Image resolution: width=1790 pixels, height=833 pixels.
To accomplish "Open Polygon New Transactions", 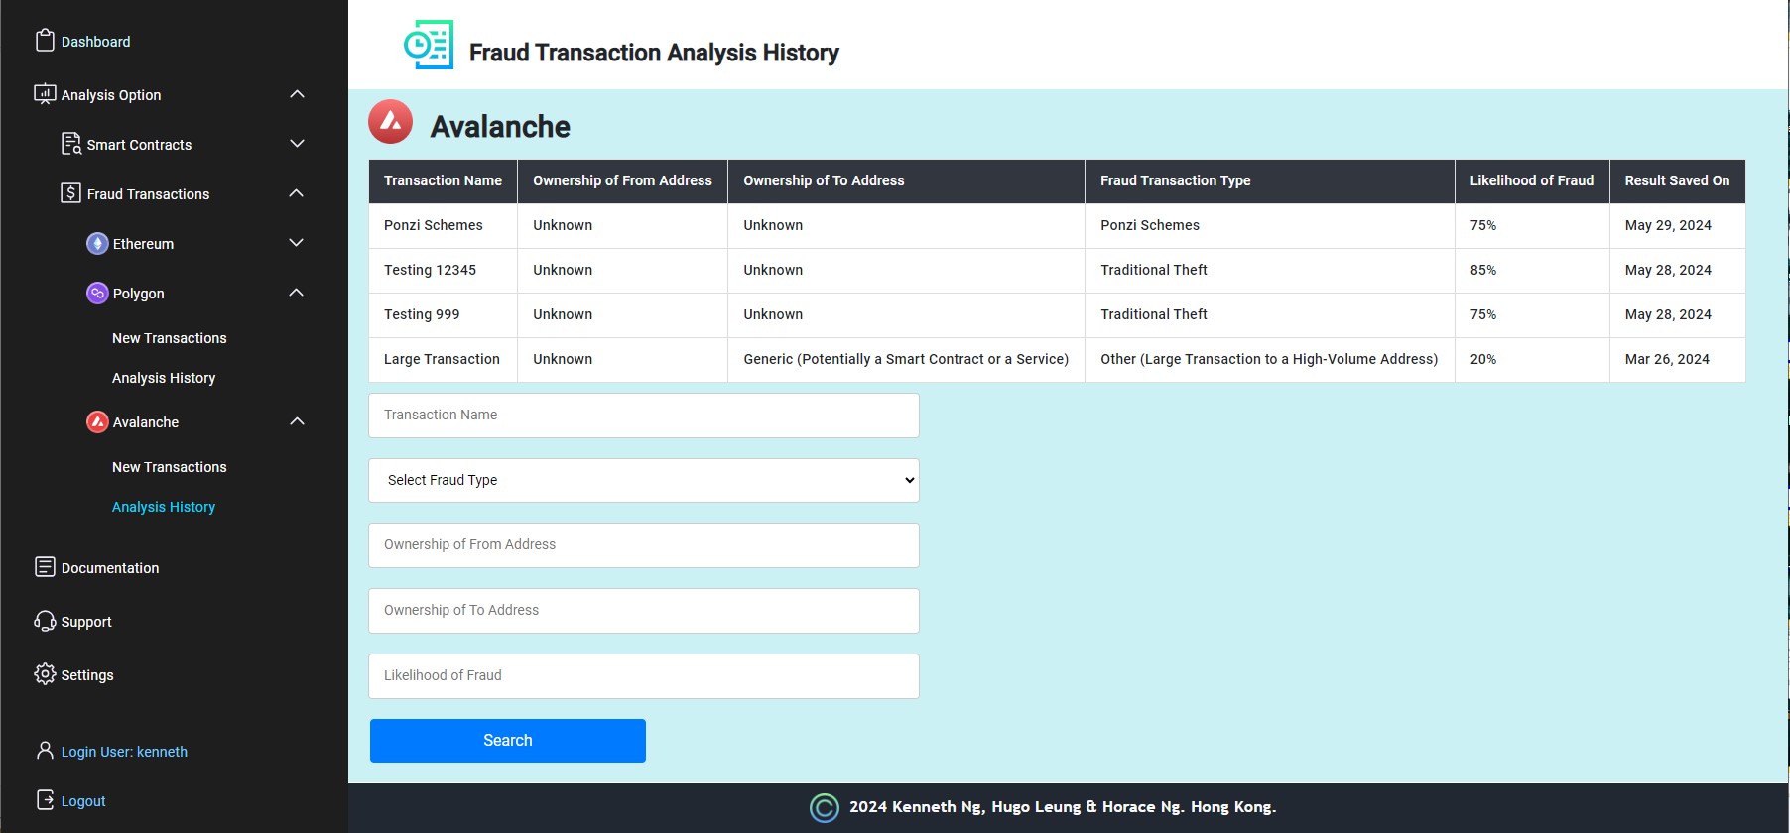I will (170, 338).
